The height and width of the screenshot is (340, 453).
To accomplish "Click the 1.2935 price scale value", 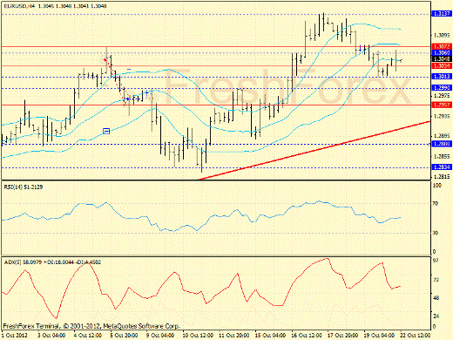I will pos(442,116).
